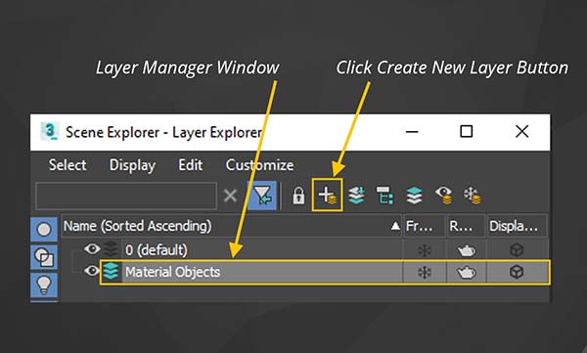Toggle the display lights bulb filter

[x=44, y=286]
